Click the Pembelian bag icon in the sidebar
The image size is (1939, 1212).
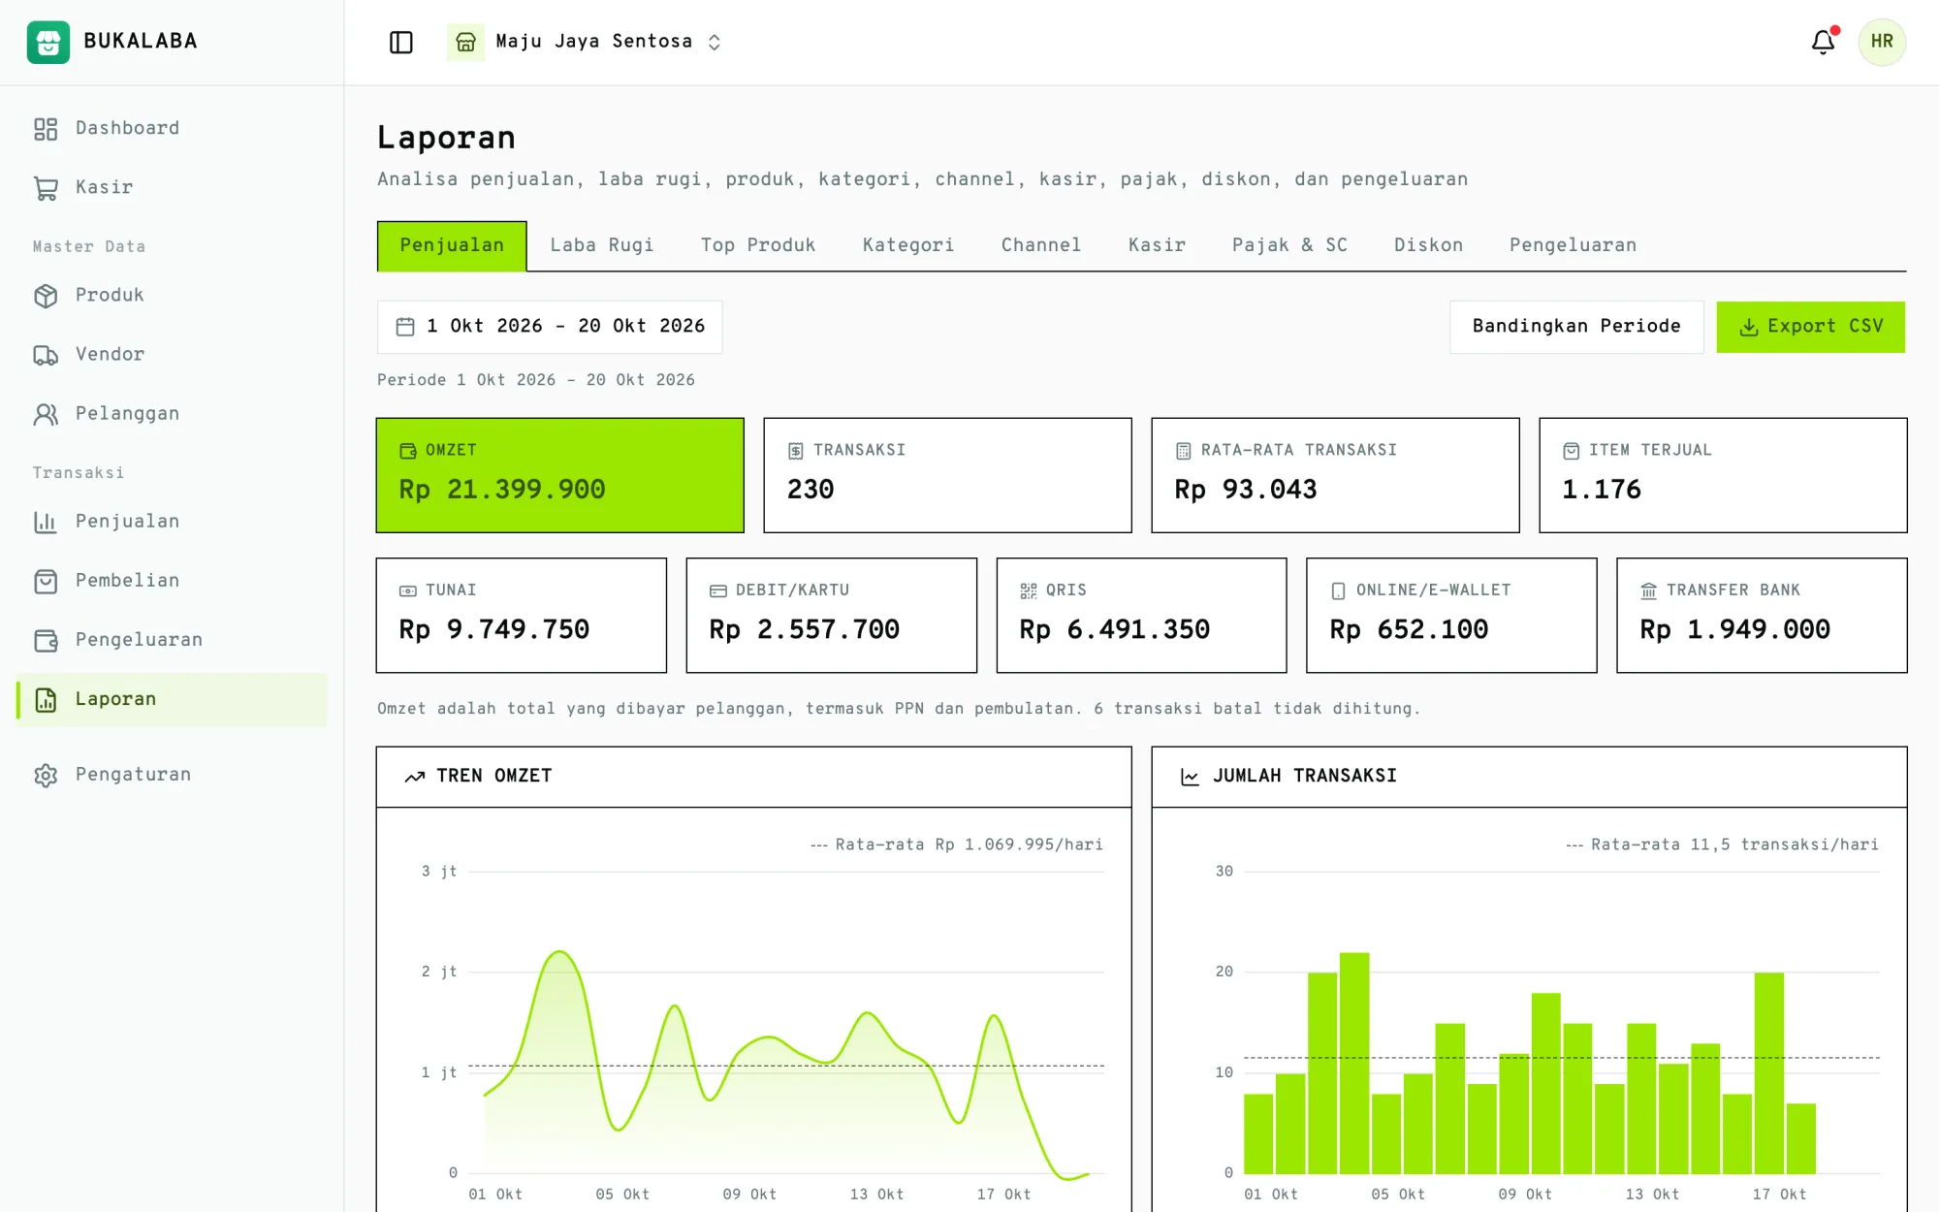coord(46,581)
